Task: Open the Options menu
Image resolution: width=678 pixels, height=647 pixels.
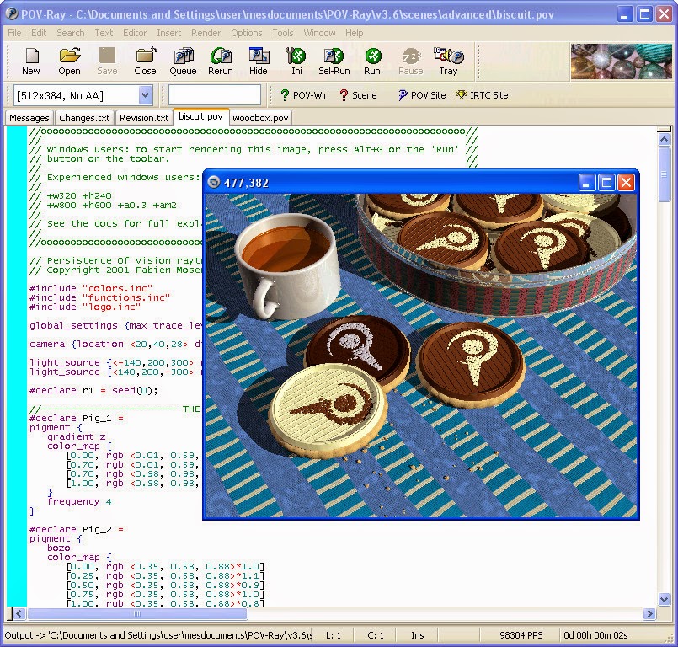Action: point(247,33)
